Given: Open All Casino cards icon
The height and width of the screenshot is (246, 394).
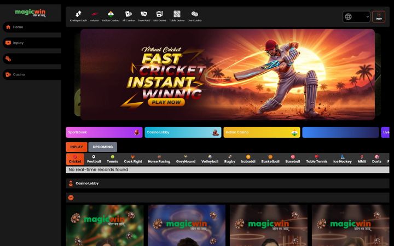Looking at the screenshot, I should pyautogui.click(x=129, y=16).
